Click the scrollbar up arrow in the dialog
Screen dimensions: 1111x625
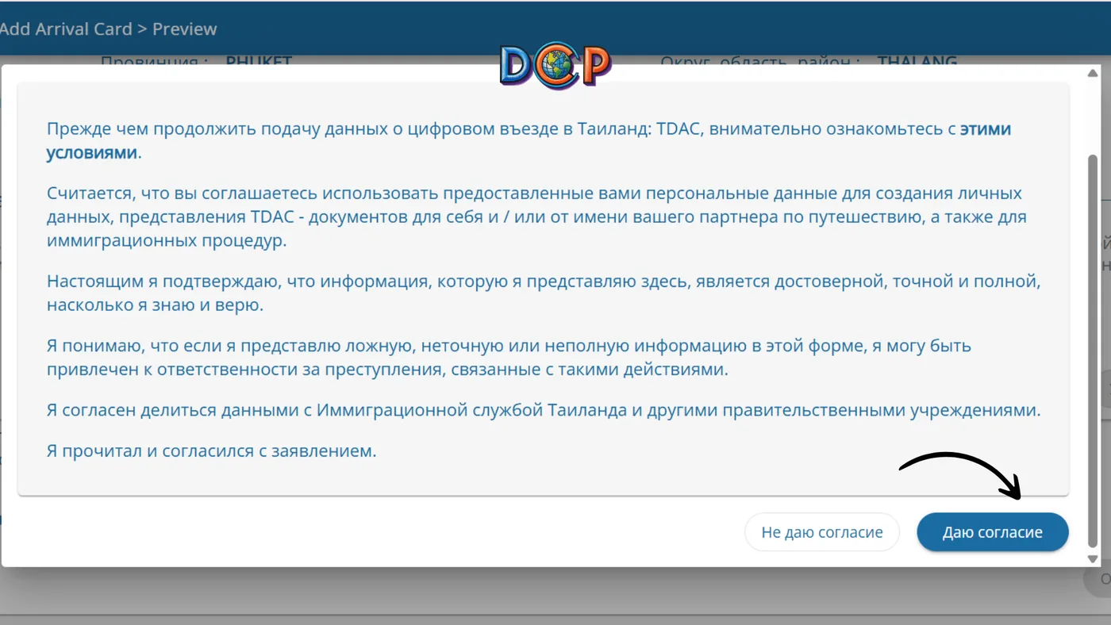pyautogui.click(x=1093, y=73)
